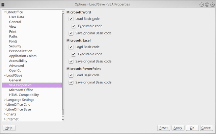
Task: Open the View options page
Action: 13,27
